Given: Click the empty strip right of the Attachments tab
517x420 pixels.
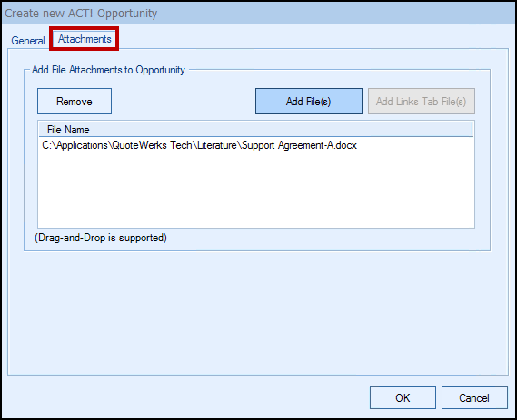Looking at the screenshot, I should coord(313,39).
